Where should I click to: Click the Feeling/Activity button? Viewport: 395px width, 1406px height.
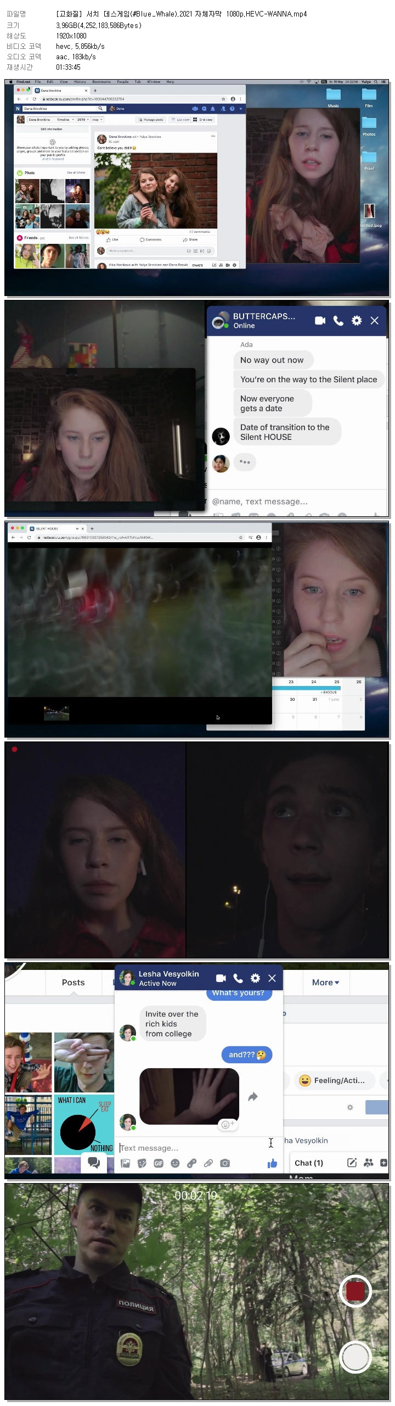click(336, 1080)
